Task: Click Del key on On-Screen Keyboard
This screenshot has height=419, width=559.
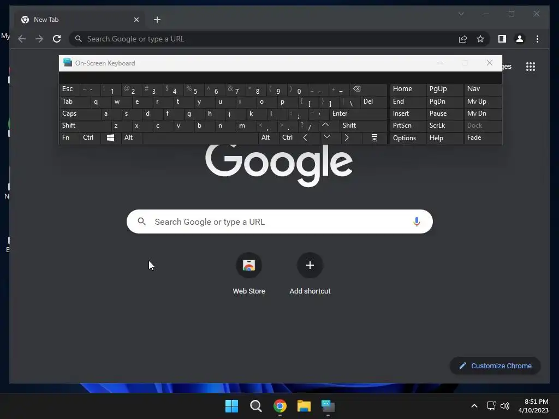Action: point(373,101)
